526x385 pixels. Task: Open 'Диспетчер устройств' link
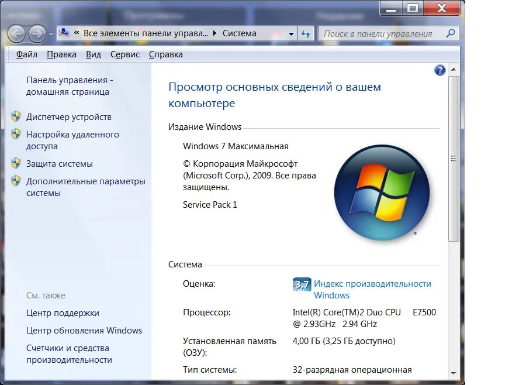(69, 117)
